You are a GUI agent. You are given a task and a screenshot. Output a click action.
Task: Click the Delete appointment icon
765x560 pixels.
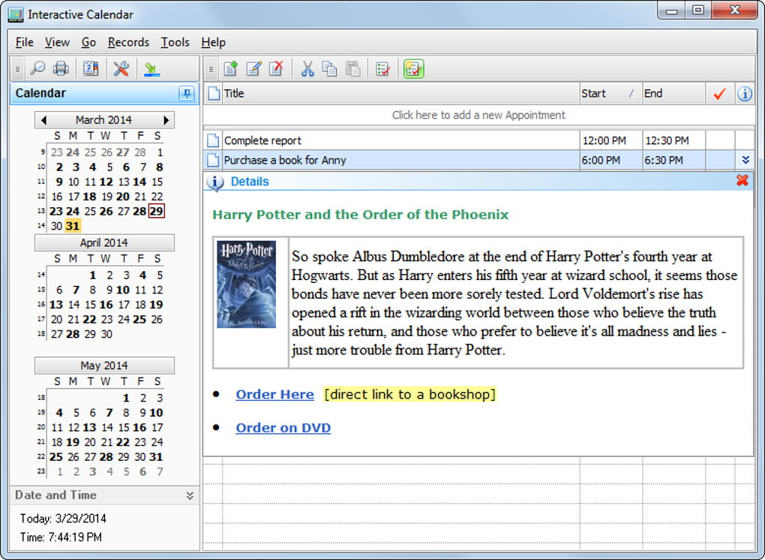(277, 69)
